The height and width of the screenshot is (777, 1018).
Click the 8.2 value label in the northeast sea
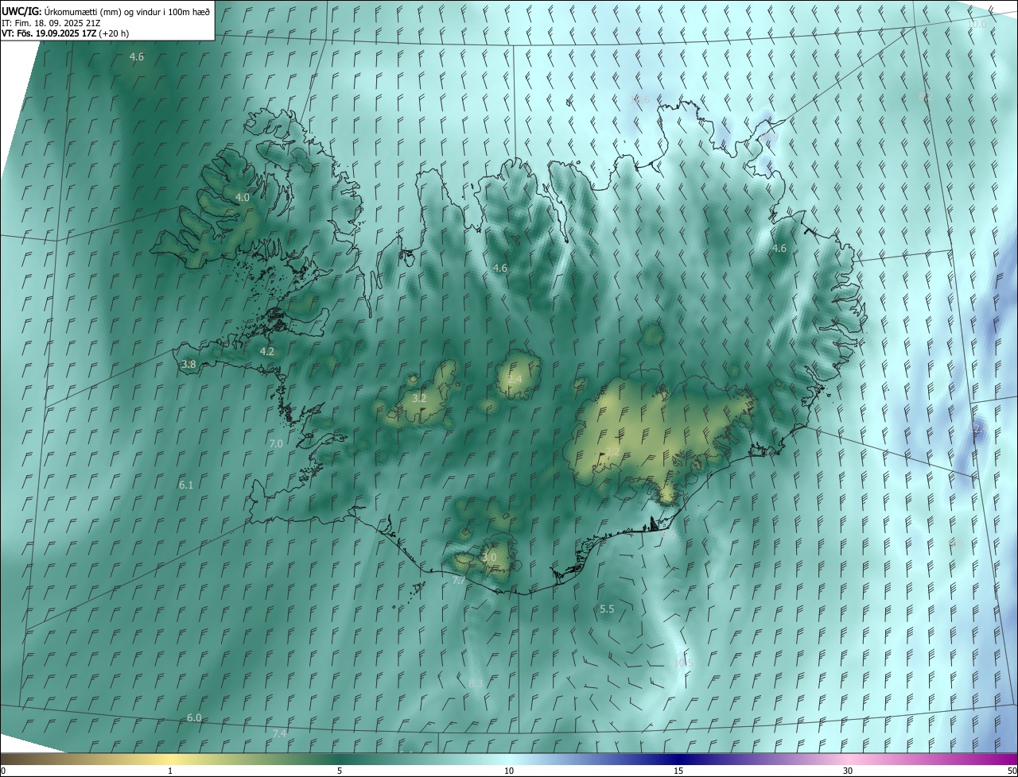coord(925,96)
